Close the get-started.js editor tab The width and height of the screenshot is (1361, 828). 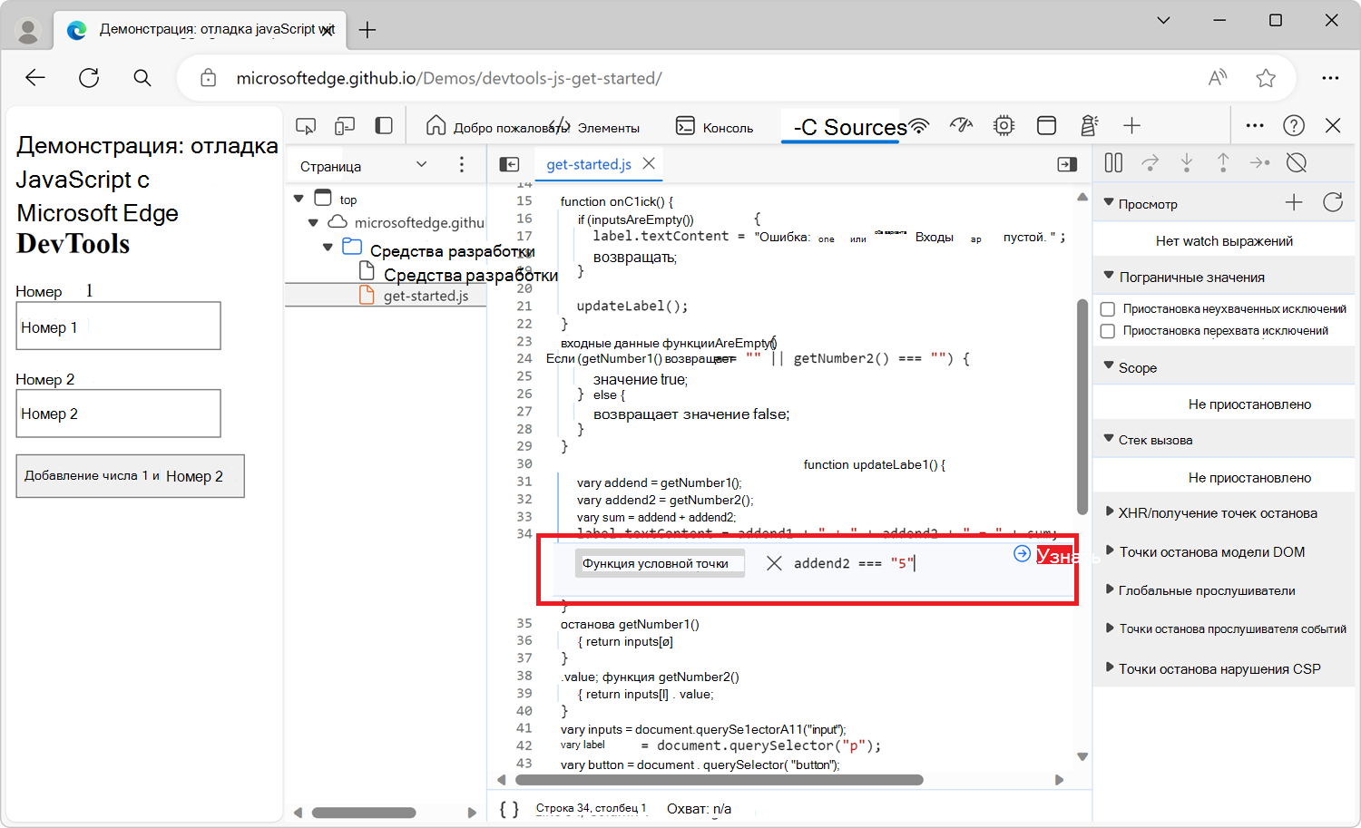click(649, 163)
